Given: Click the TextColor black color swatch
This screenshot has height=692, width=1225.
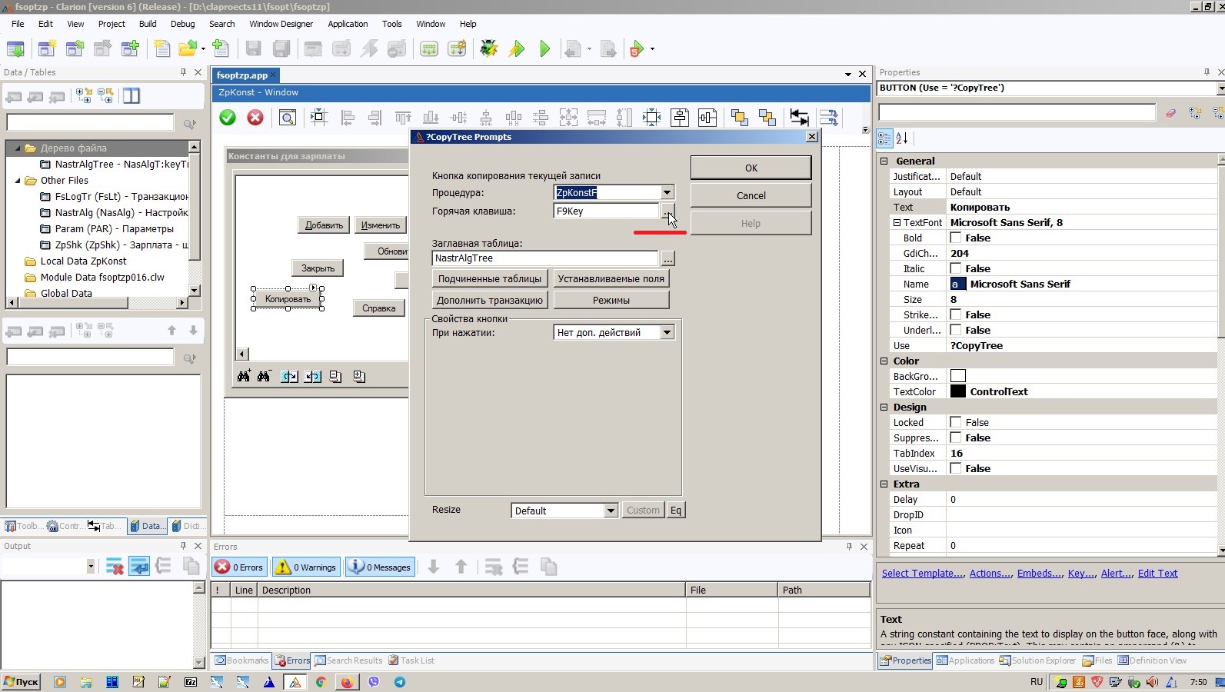Looking at the screenshot, I should (958, 391).
